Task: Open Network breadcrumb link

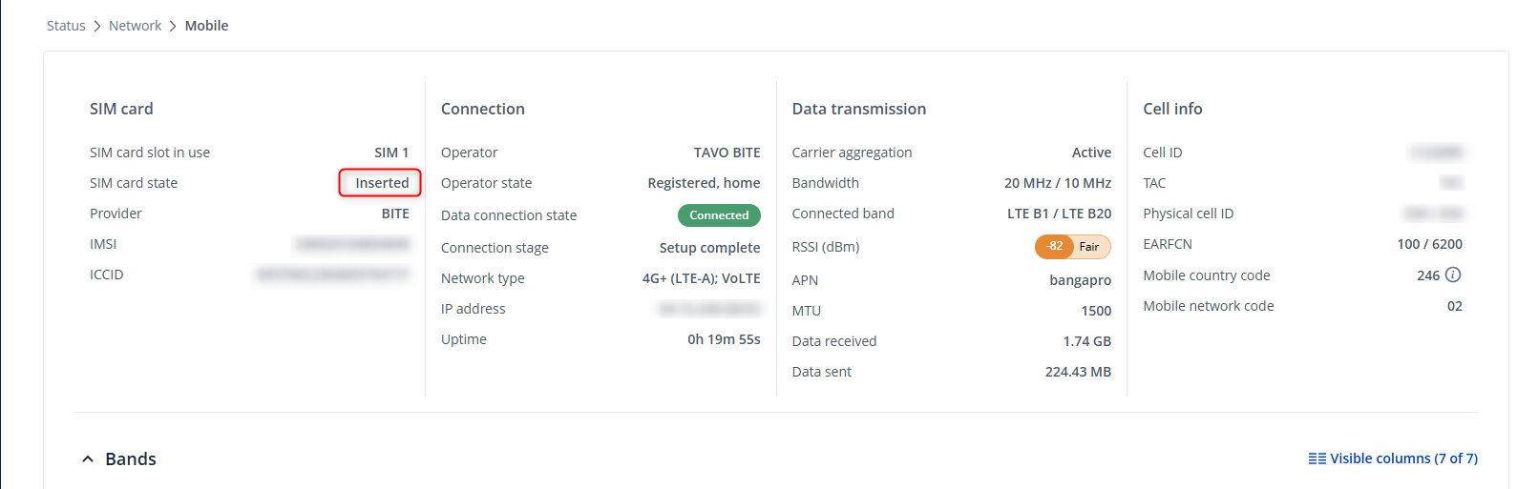Action: pos(135,26)
